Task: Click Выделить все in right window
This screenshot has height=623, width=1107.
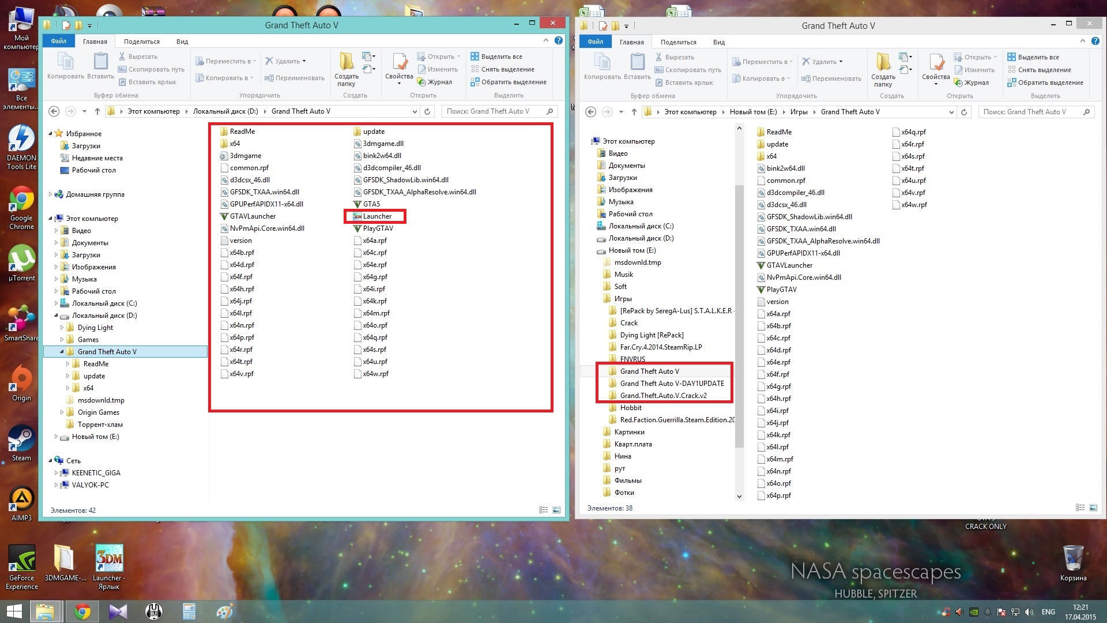Action: tap(1033, 57)
